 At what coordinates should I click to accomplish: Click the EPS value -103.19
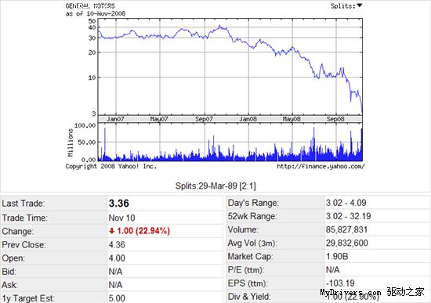[x=340, y=283]
